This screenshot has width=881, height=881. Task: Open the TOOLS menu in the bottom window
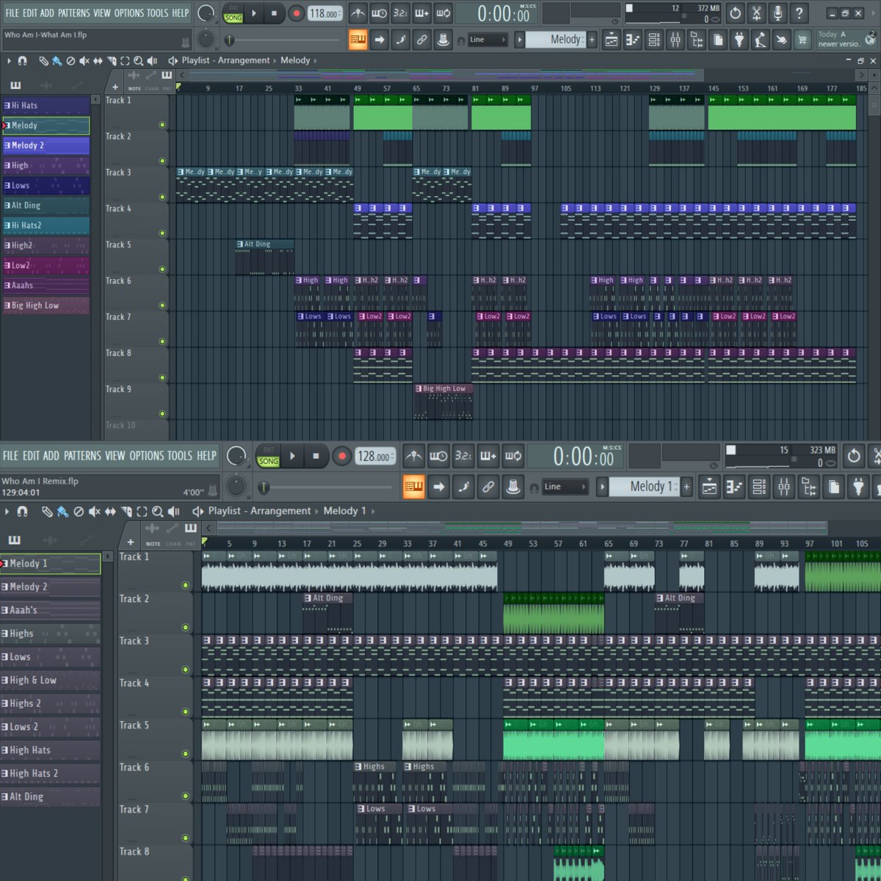179,456
